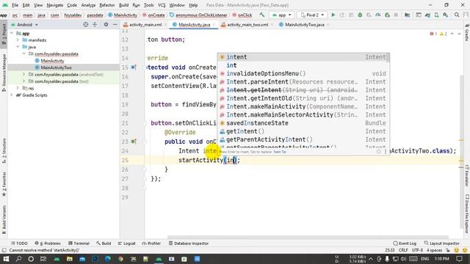
Task: Open the Profile app gauge icon
Action: coord(378,15)
